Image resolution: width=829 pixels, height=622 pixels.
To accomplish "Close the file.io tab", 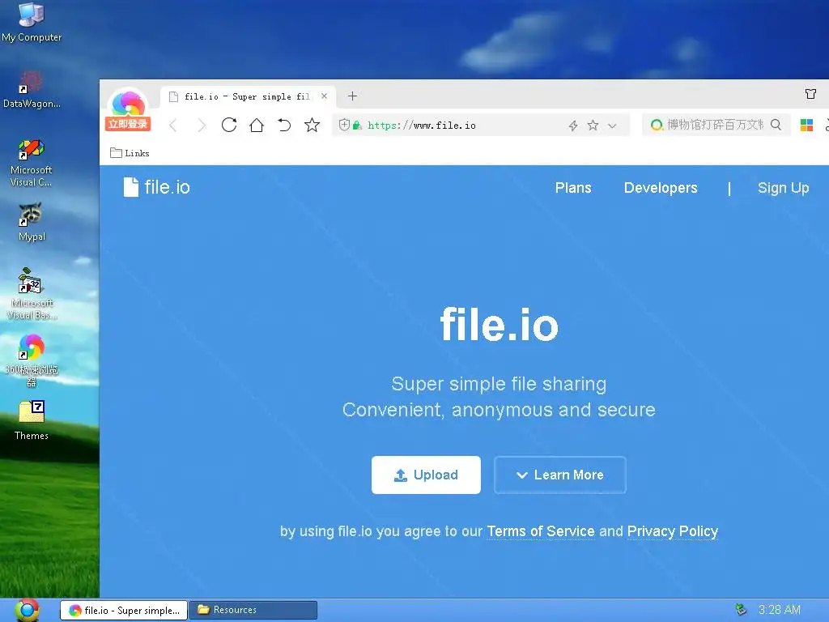I will pos(324,96).
